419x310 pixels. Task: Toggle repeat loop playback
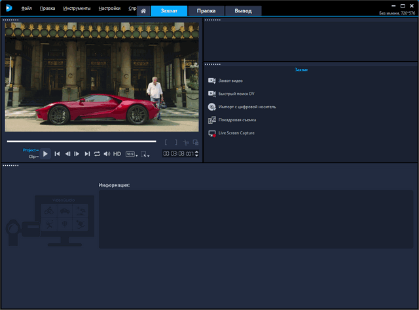(x=97, y=154)
